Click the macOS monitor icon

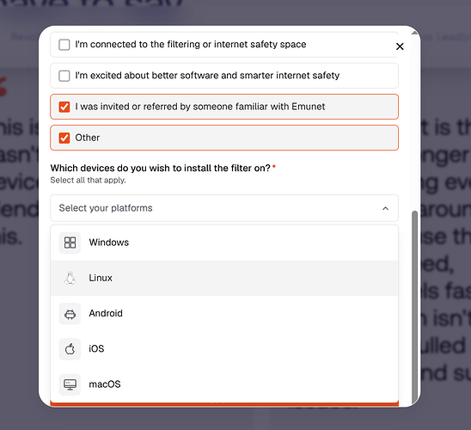tap(70, 384)
